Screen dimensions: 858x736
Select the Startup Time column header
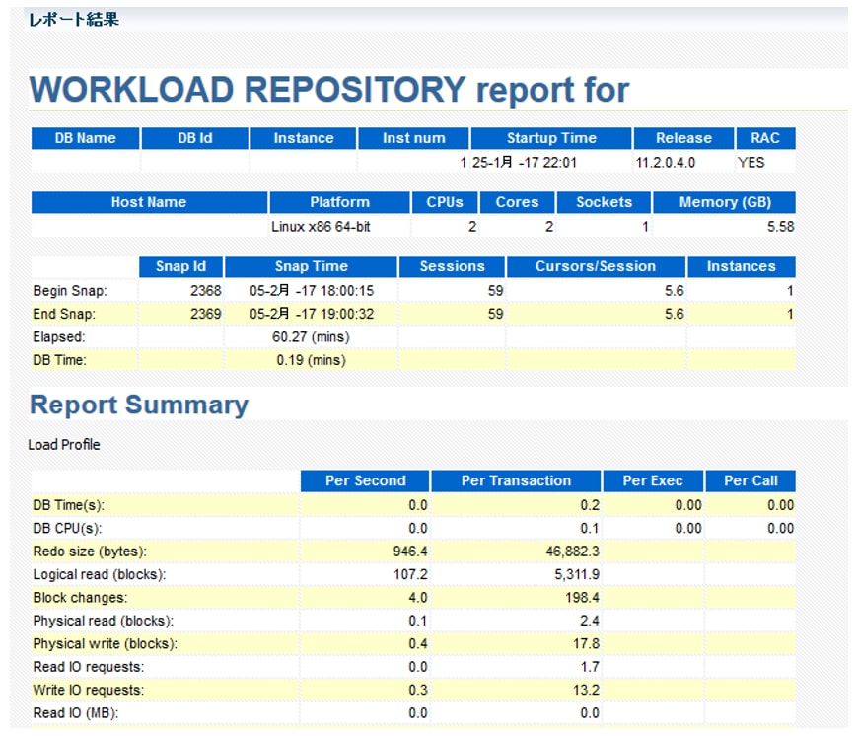pyautogui.click(x=550, y=138)
